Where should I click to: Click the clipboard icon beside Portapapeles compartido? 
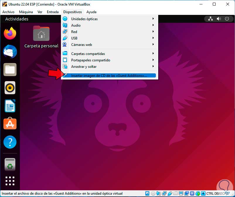point(65,60)
